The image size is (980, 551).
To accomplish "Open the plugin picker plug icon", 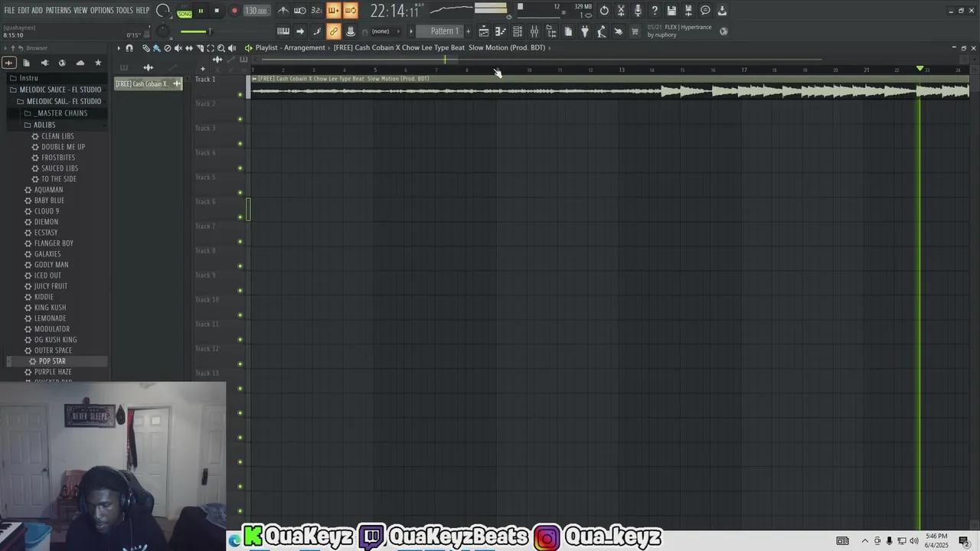I will pos(585,31).
